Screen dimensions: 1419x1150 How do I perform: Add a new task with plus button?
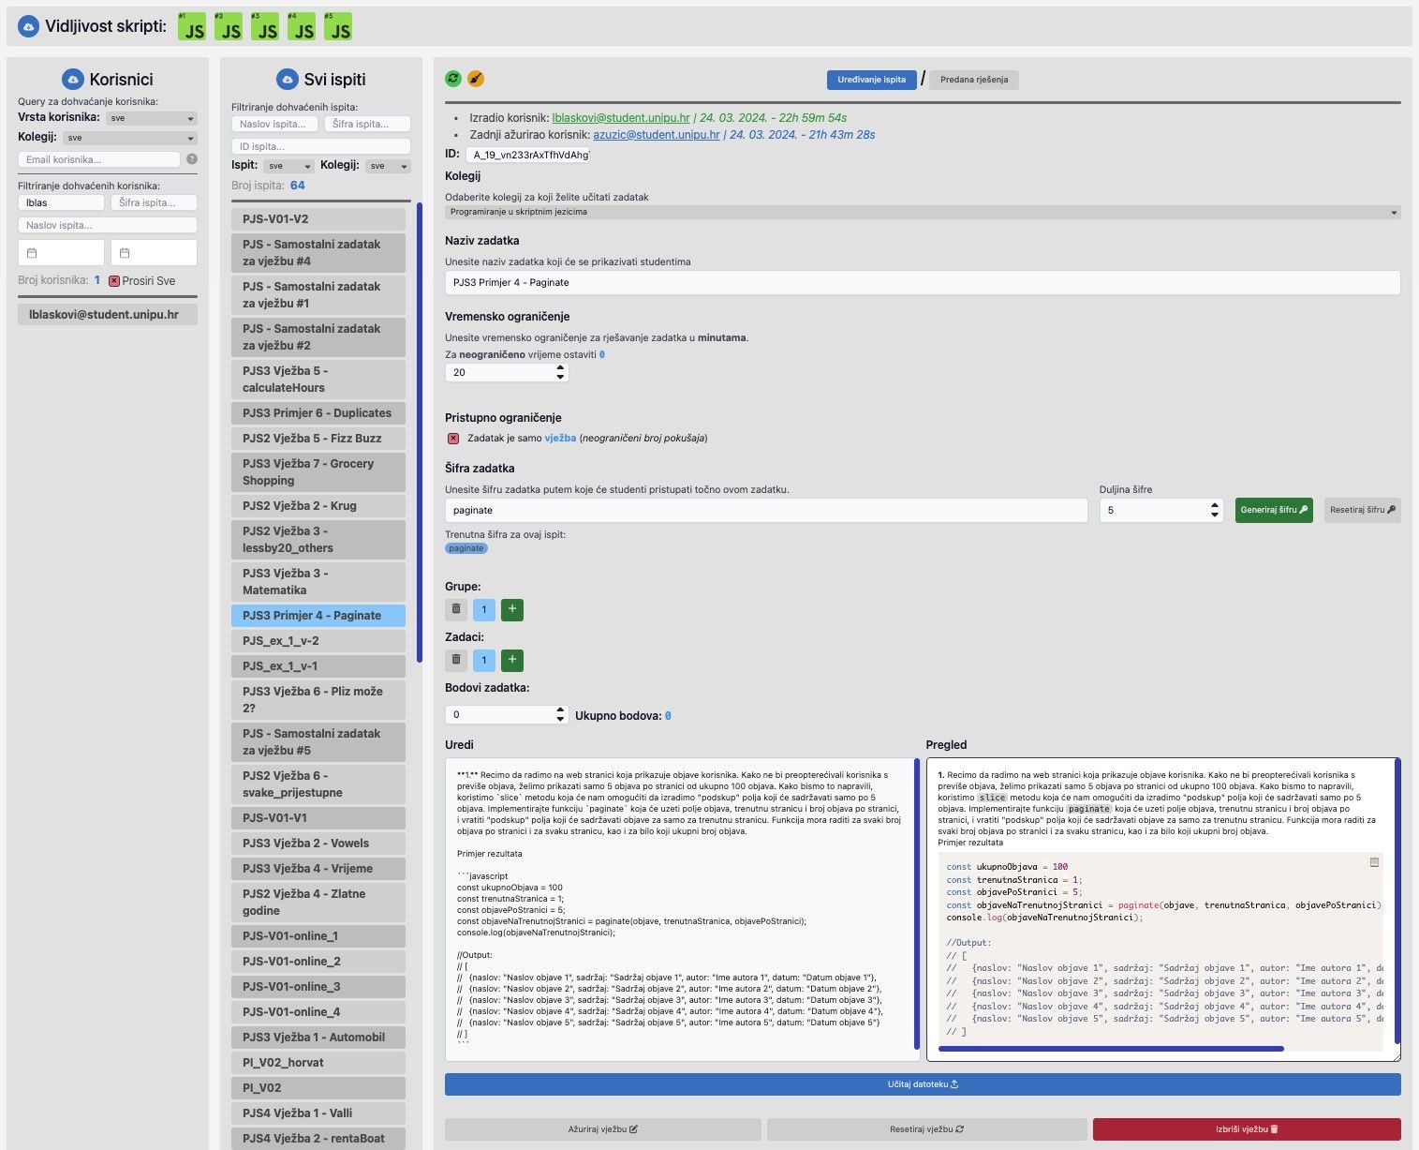(512, 660)
